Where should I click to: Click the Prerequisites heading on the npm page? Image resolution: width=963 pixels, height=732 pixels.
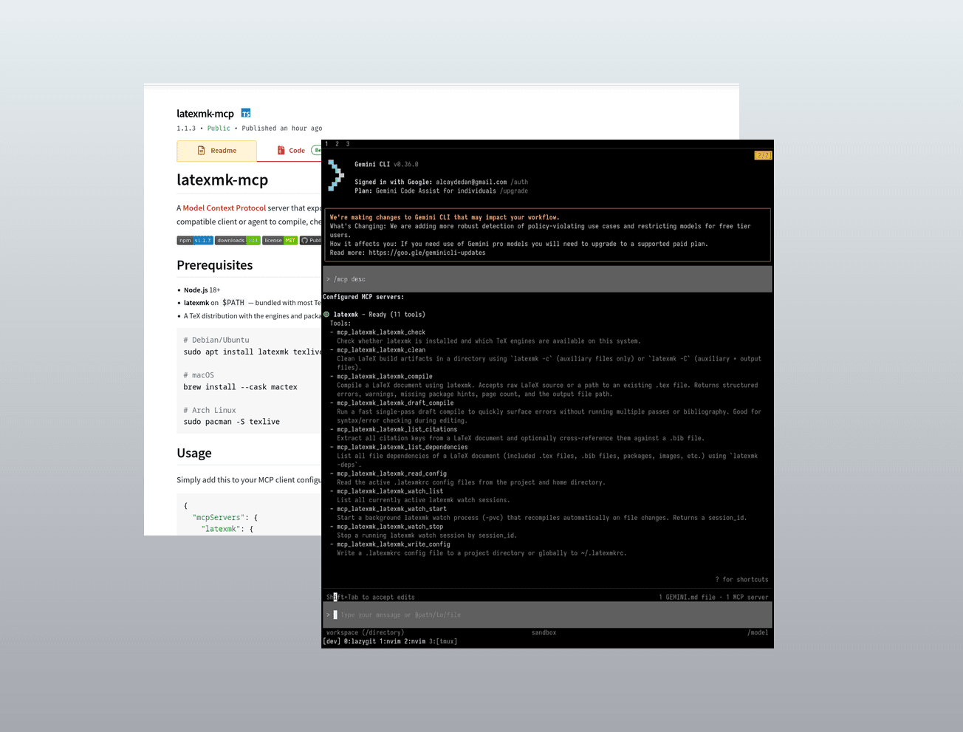click(215, 265)
